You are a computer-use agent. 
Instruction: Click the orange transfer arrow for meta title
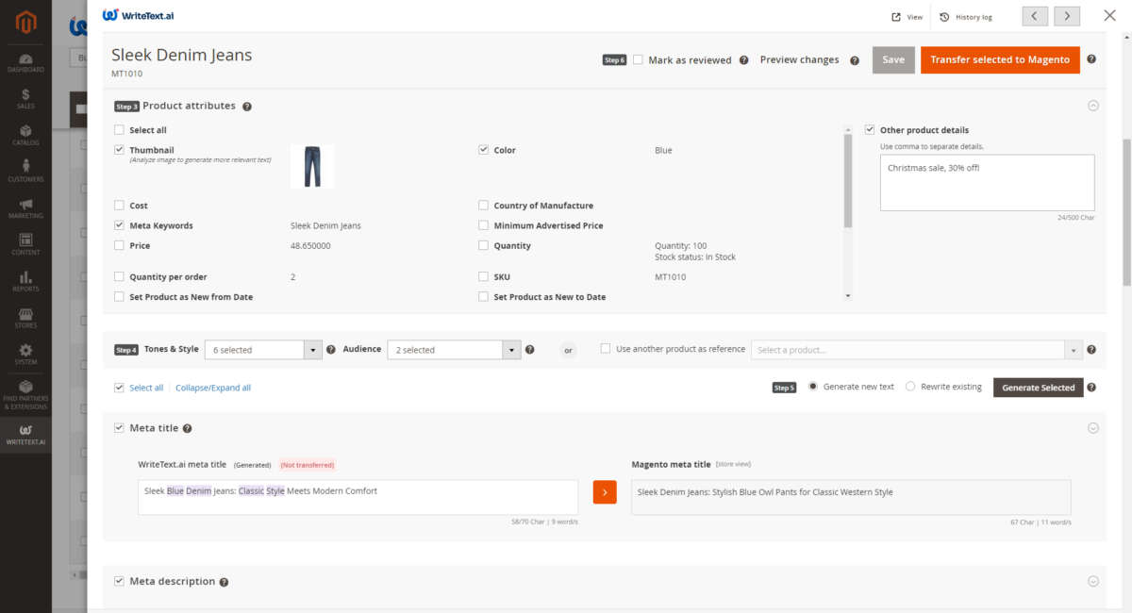pos(605,492)
